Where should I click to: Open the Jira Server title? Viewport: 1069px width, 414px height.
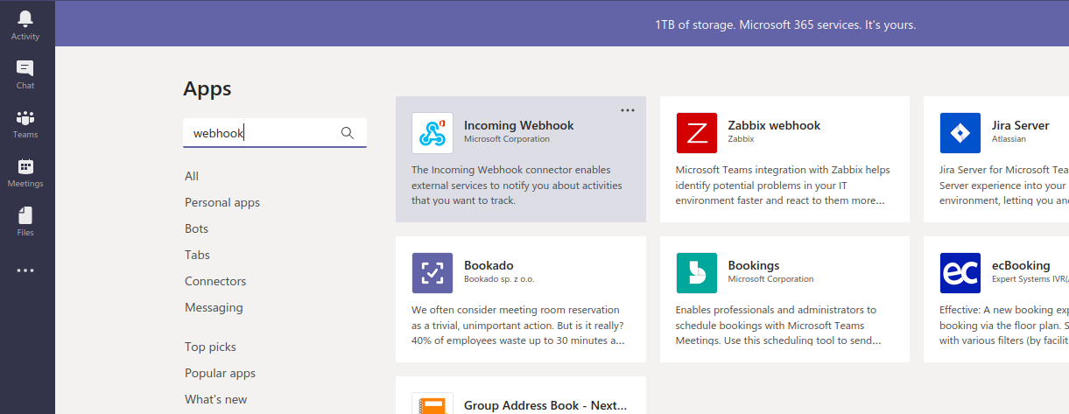pos(1021,125)
